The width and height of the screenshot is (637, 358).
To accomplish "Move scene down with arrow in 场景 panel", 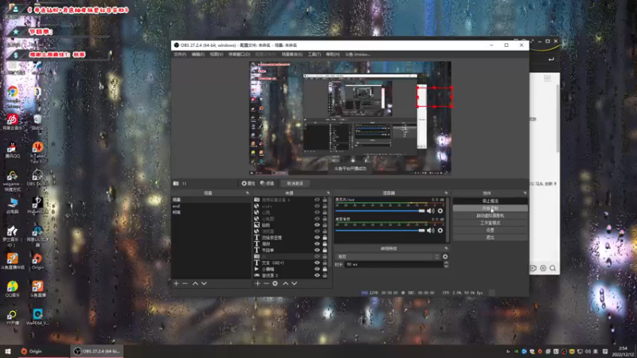I will click(204, 283).
